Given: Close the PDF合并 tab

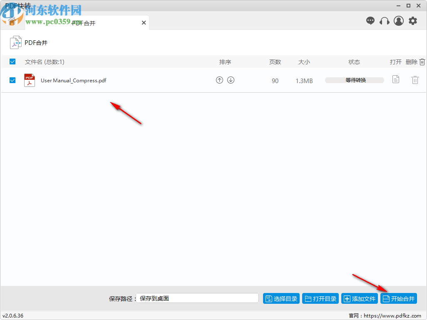Looking at the screenshot, I should point(144,22).
